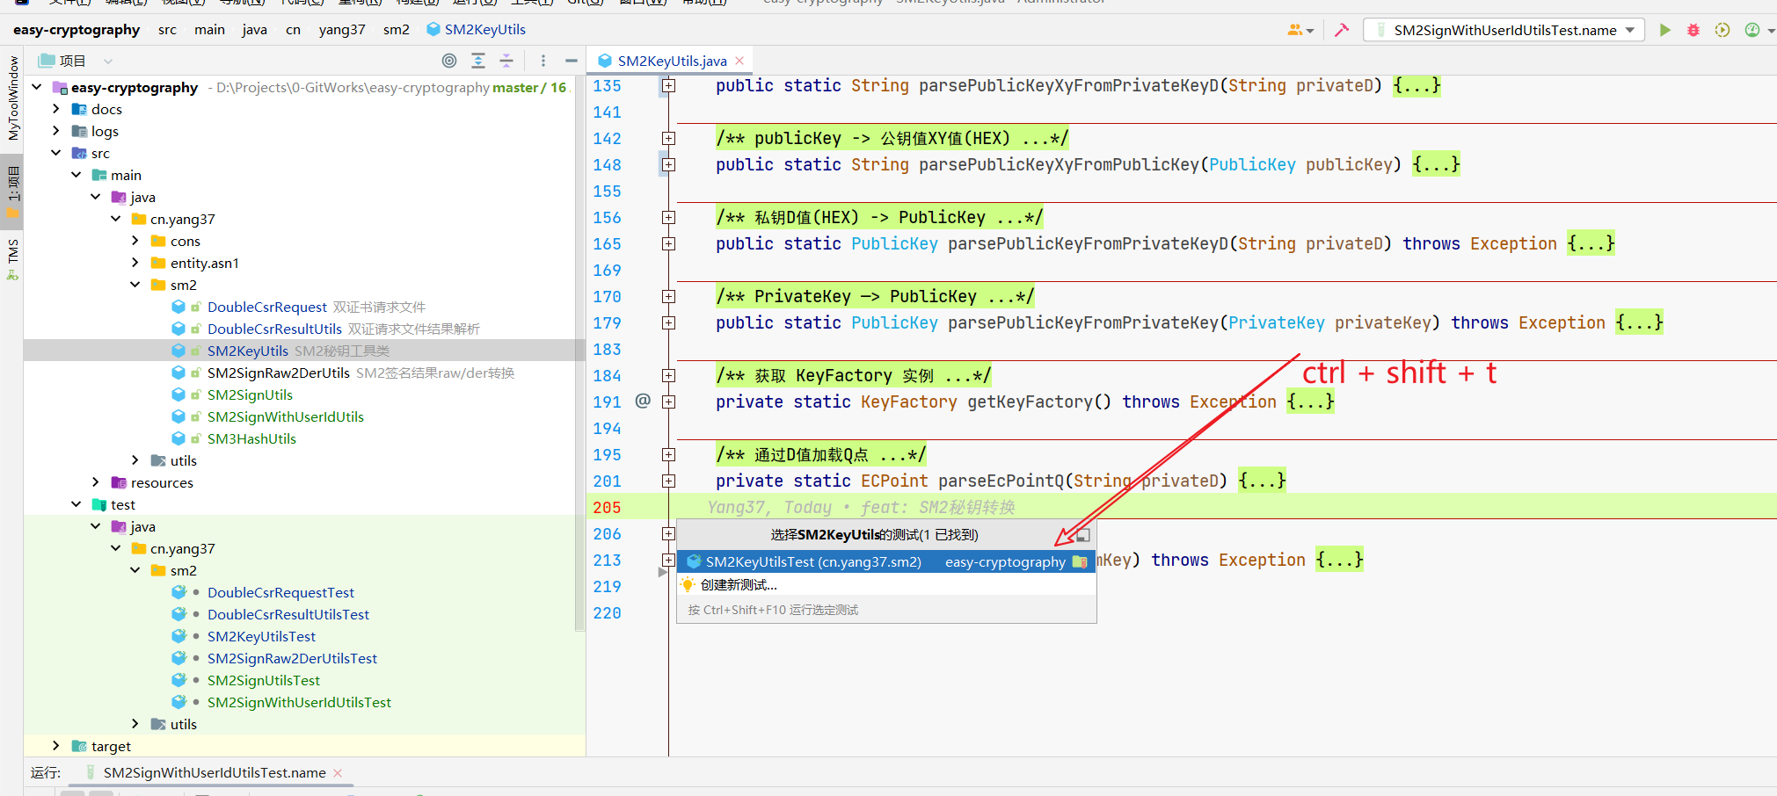Expand the resources folder
The width and height of the screenshot is (1777, 796).
point(96,482)
